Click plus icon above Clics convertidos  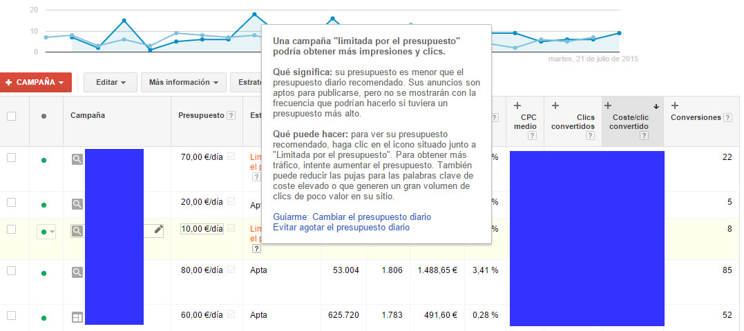click(x=555, y=106)
